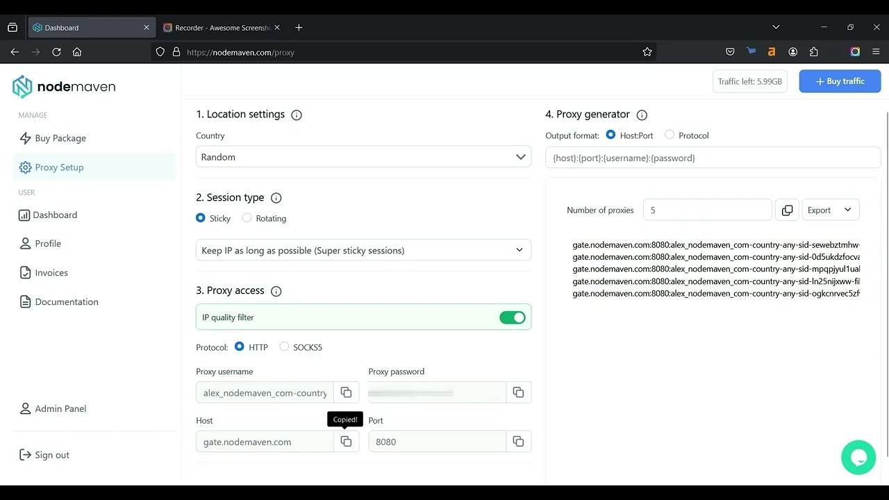Open Firefox application menu

coord(876,52)
